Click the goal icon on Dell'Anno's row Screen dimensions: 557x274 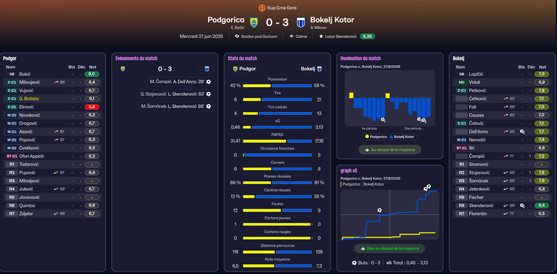[x=522, y=131]
